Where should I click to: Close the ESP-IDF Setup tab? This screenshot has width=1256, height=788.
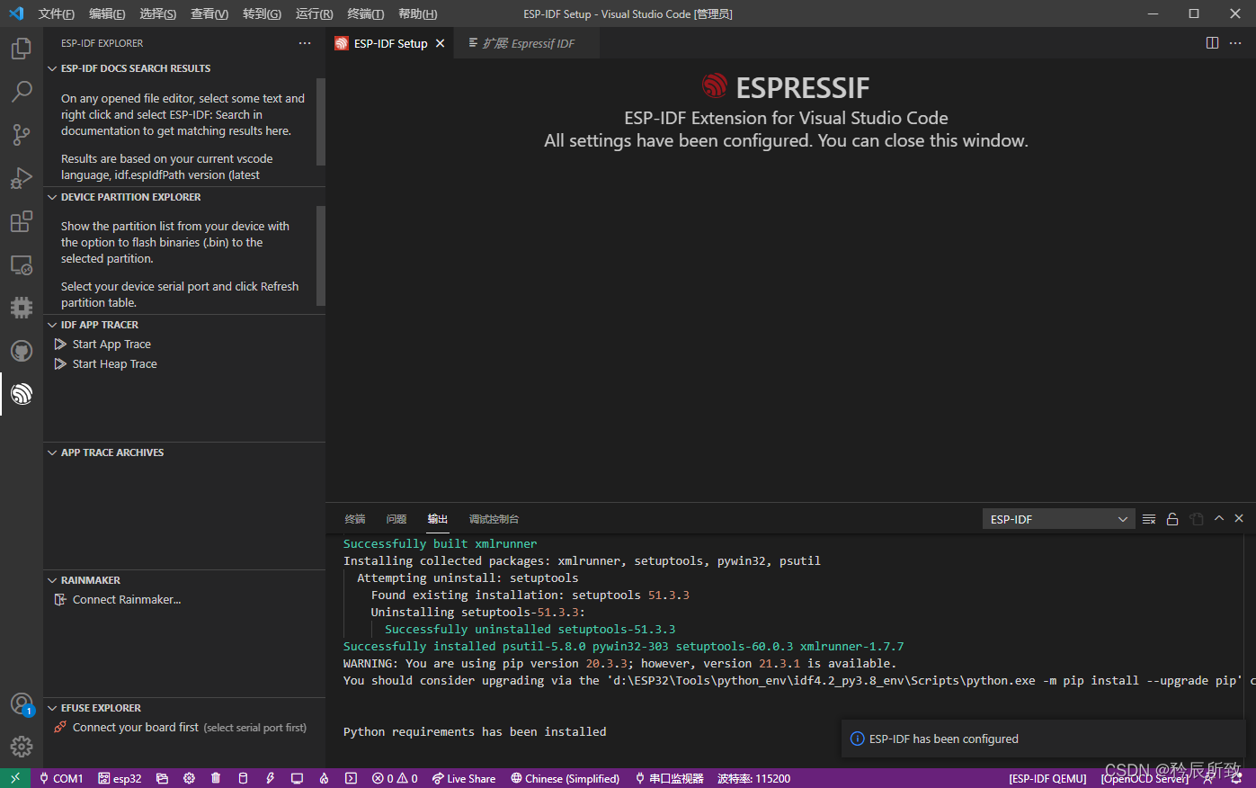click(440, 43)
